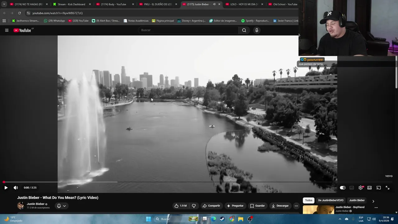Switch to Stream - Kick Dashboard tab
Viewport: 398px width, 224px height.
coord(71,4)
